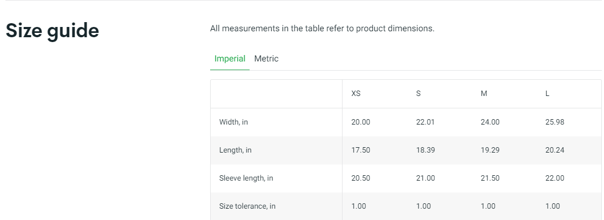Image resolution: width=604 pixels, height=220 pixels.
Task: Click the L length value 20.24
Action: point(554,150)
